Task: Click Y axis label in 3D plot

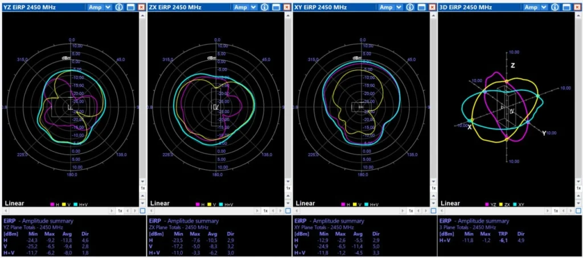Action: pos(544,134)
